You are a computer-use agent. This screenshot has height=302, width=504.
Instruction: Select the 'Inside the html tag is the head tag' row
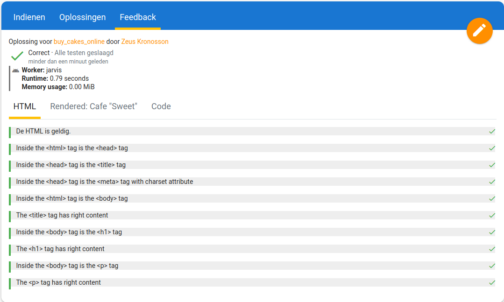[252, 148]
